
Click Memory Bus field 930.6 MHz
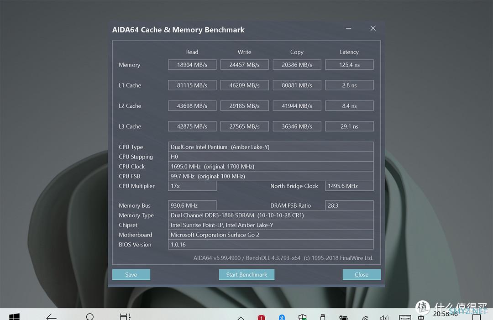192,205
